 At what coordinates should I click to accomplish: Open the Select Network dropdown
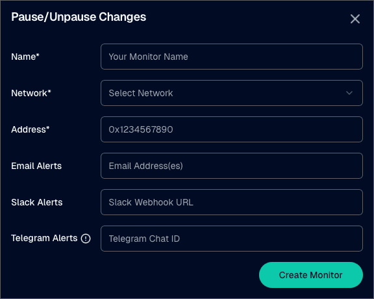232,93
